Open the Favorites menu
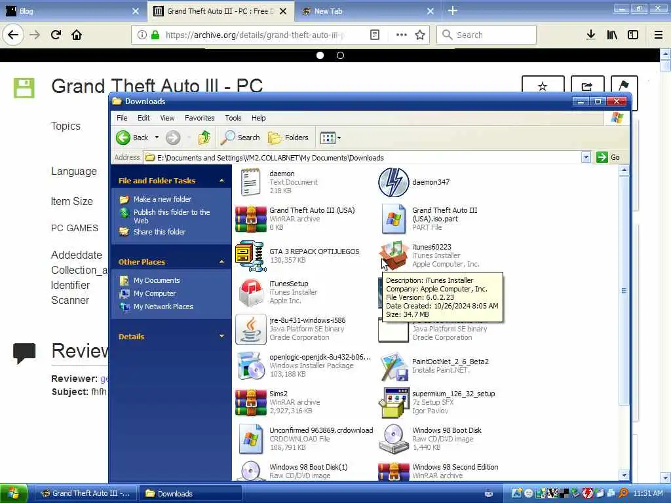Screen dimensions: 671x503 (199, 118)
